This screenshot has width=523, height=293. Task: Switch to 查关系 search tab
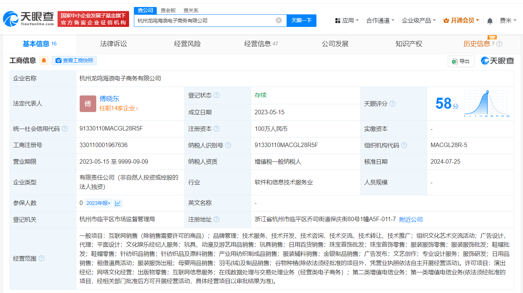pos(191,10)
